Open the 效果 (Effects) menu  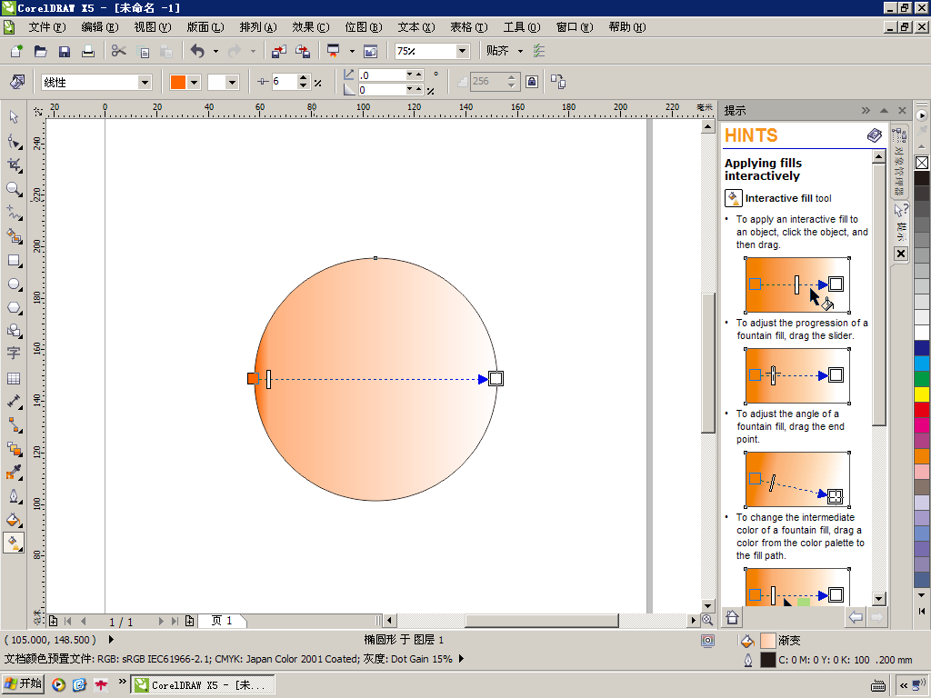(x=310, y=27)
